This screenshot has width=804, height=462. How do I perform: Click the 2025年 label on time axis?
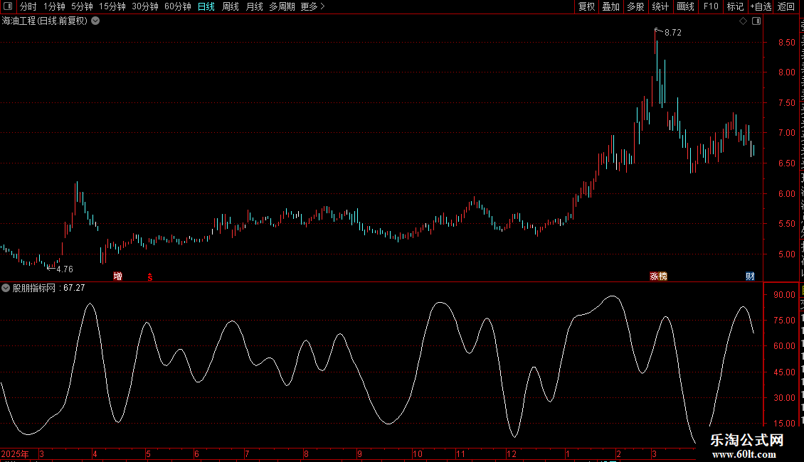tap(15, 453)
